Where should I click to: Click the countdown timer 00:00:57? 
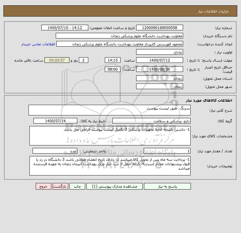(57, 60)
